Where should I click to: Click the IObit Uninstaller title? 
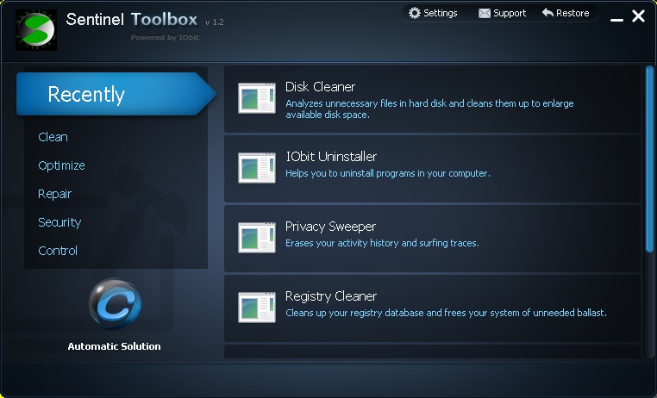[331, 157]
